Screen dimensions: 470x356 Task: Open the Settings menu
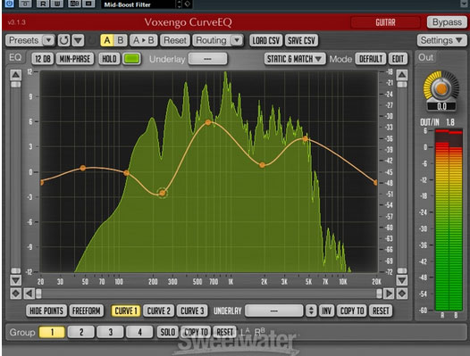click(441, 40)
